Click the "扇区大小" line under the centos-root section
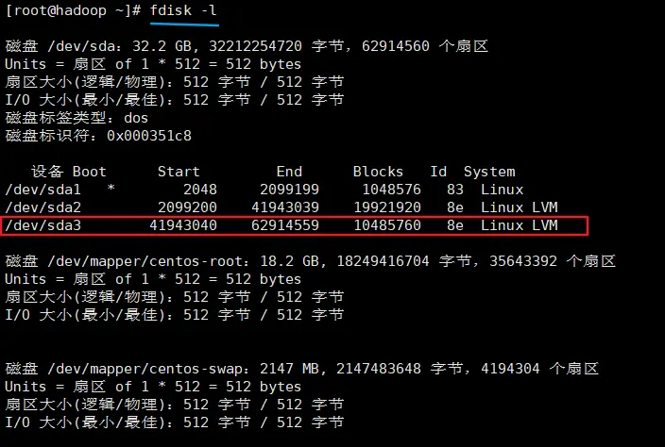The image size is (665, 447). 175,297
